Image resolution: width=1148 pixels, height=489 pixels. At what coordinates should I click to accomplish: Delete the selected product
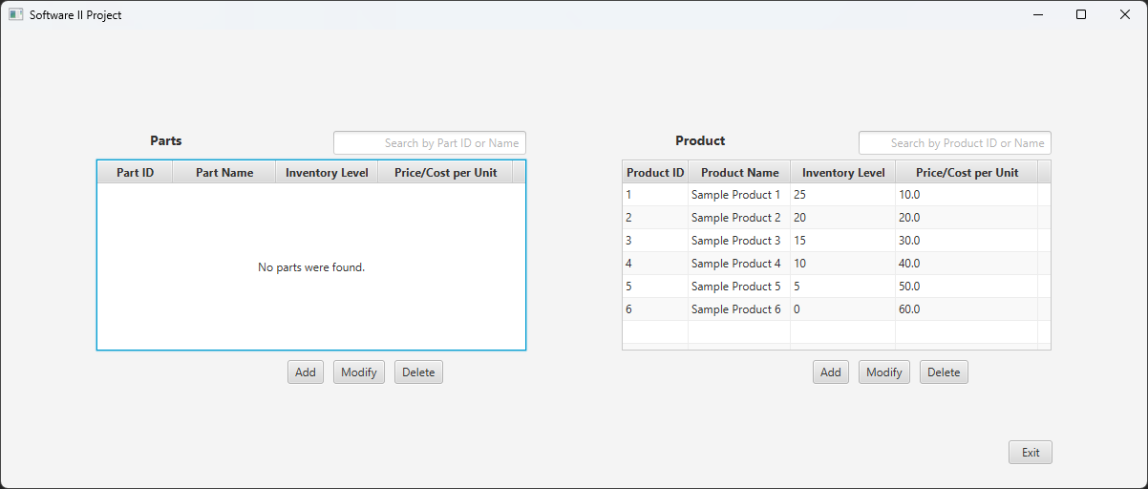coord(944,372)
